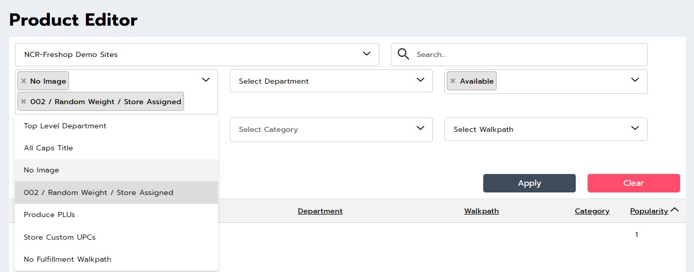The width and height of the screenshot is (694, 272).
Task: Expand the Select Walkpath dropdown
Action: 545,129
